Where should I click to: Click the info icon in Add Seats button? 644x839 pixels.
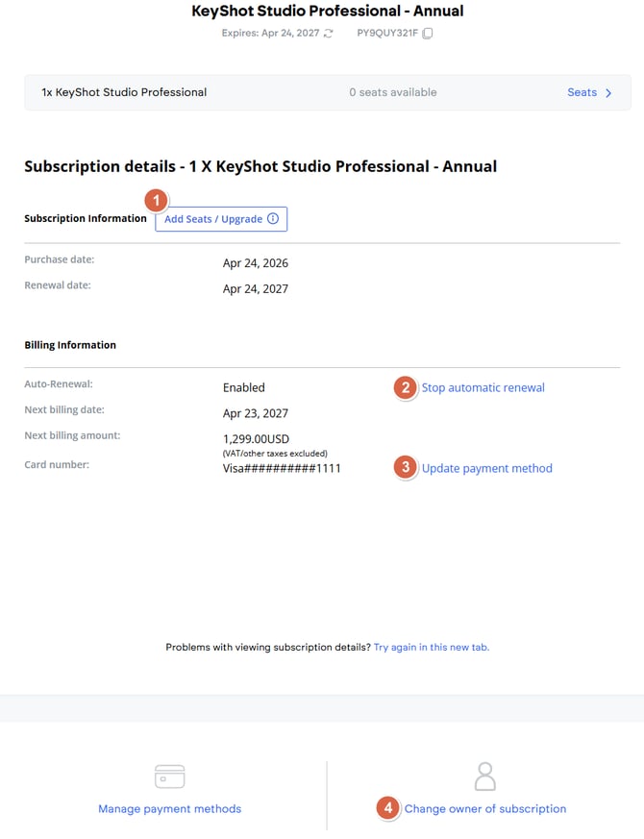point(273,218)
